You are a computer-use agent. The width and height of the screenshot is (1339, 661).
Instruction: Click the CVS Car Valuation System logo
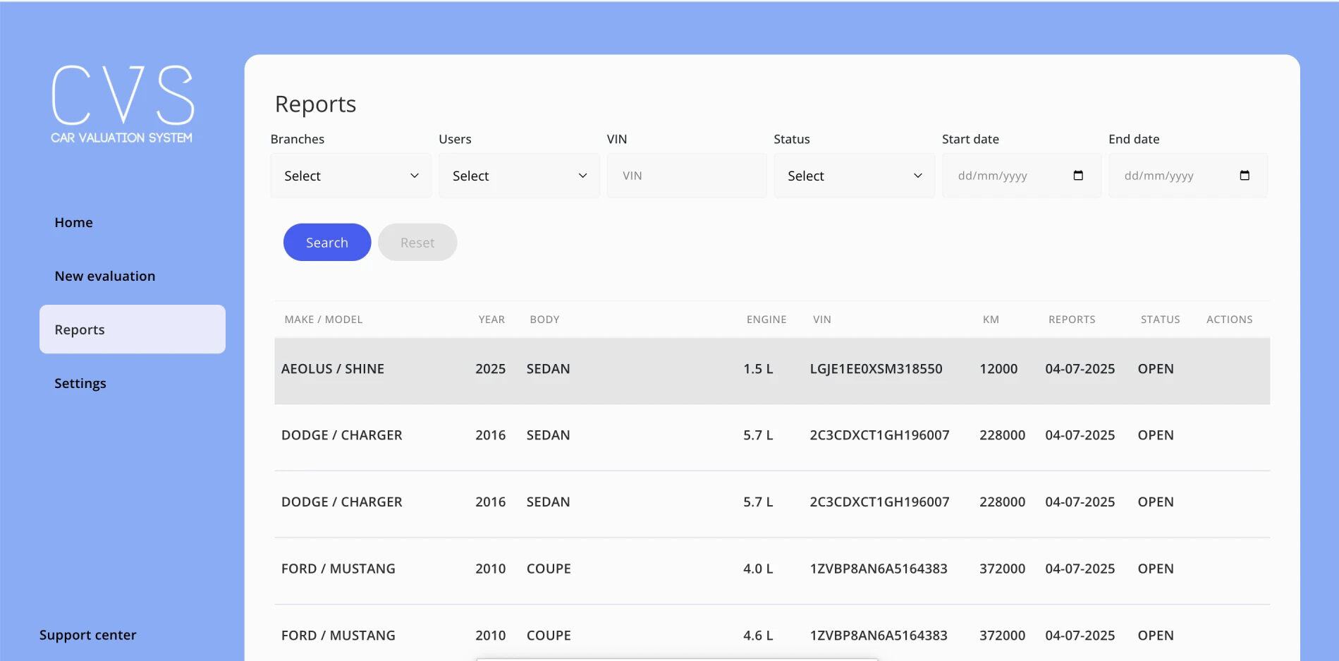click(x=122, y=104)
